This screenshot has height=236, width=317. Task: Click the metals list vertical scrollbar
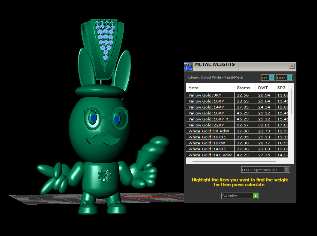tap(291, 102)
